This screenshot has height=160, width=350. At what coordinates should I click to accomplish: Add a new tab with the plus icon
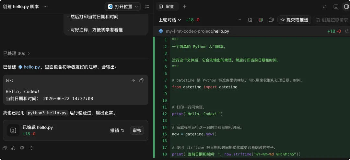coord(184,6)
